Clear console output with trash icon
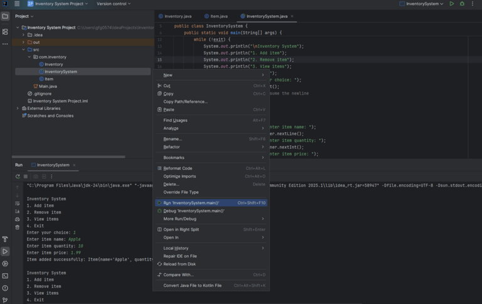 (18, 227)
